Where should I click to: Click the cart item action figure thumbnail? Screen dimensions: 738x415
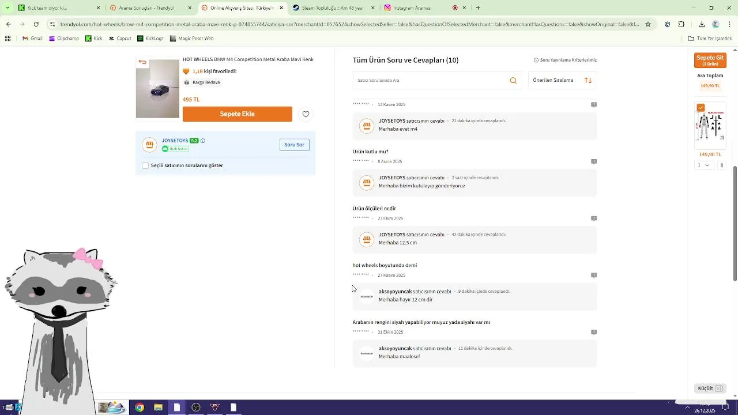(710, 126)
